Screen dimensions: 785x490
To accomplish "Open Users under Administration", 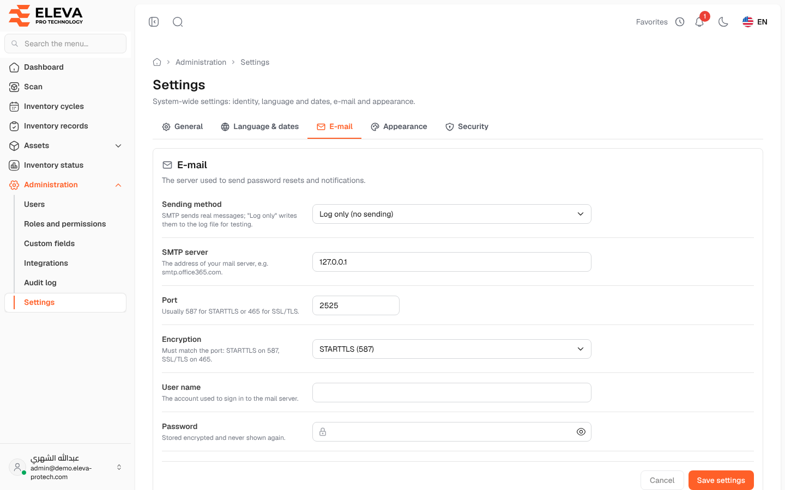I will click(x=34, y=204).
